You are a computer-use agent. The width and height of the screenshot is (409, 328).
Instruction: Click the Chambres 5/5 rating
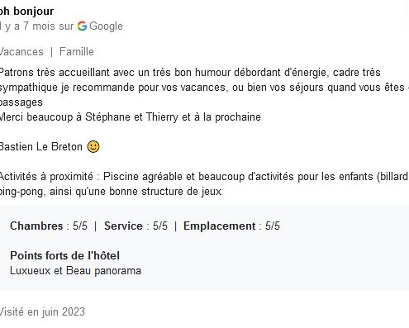click(x=49, y=226)
